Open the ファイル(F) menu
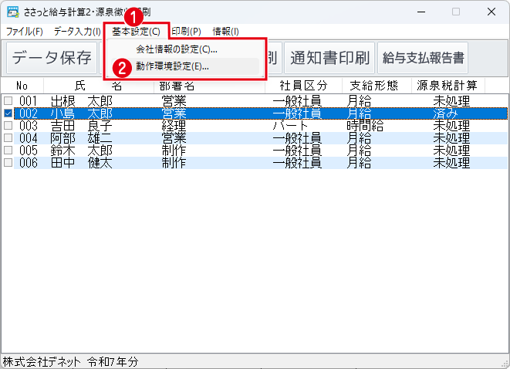The width and height of the screenshot is (510, 369). tap(24, 32)
